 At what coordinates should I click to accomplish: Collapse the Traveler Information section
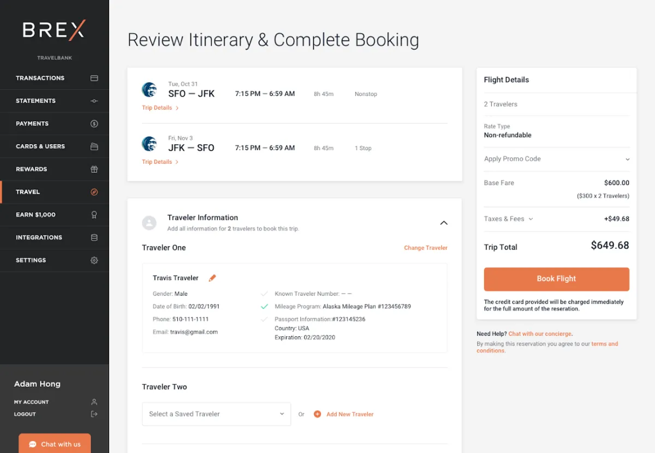pyautogui.click(x=444, y=223)
